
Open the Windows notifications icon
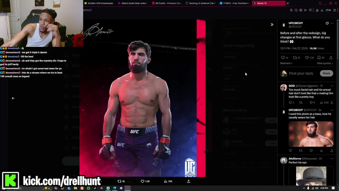point(333,188)
